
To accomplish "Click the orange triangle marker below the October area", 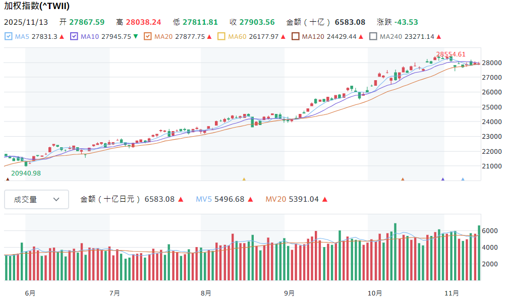I will pos(402,179).
